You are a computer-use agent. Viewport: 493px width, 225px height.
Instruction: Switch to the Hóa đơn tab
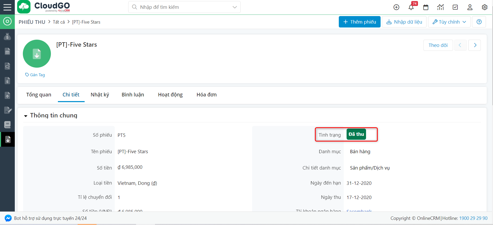click(x=206, y=95)
